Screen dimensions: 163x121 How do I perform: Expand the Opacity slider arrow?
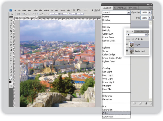[150, 12]
